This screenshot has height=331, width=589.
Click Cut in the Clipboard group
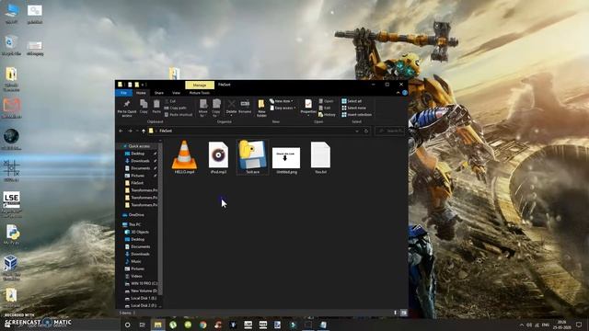click(x=170, y=101)
